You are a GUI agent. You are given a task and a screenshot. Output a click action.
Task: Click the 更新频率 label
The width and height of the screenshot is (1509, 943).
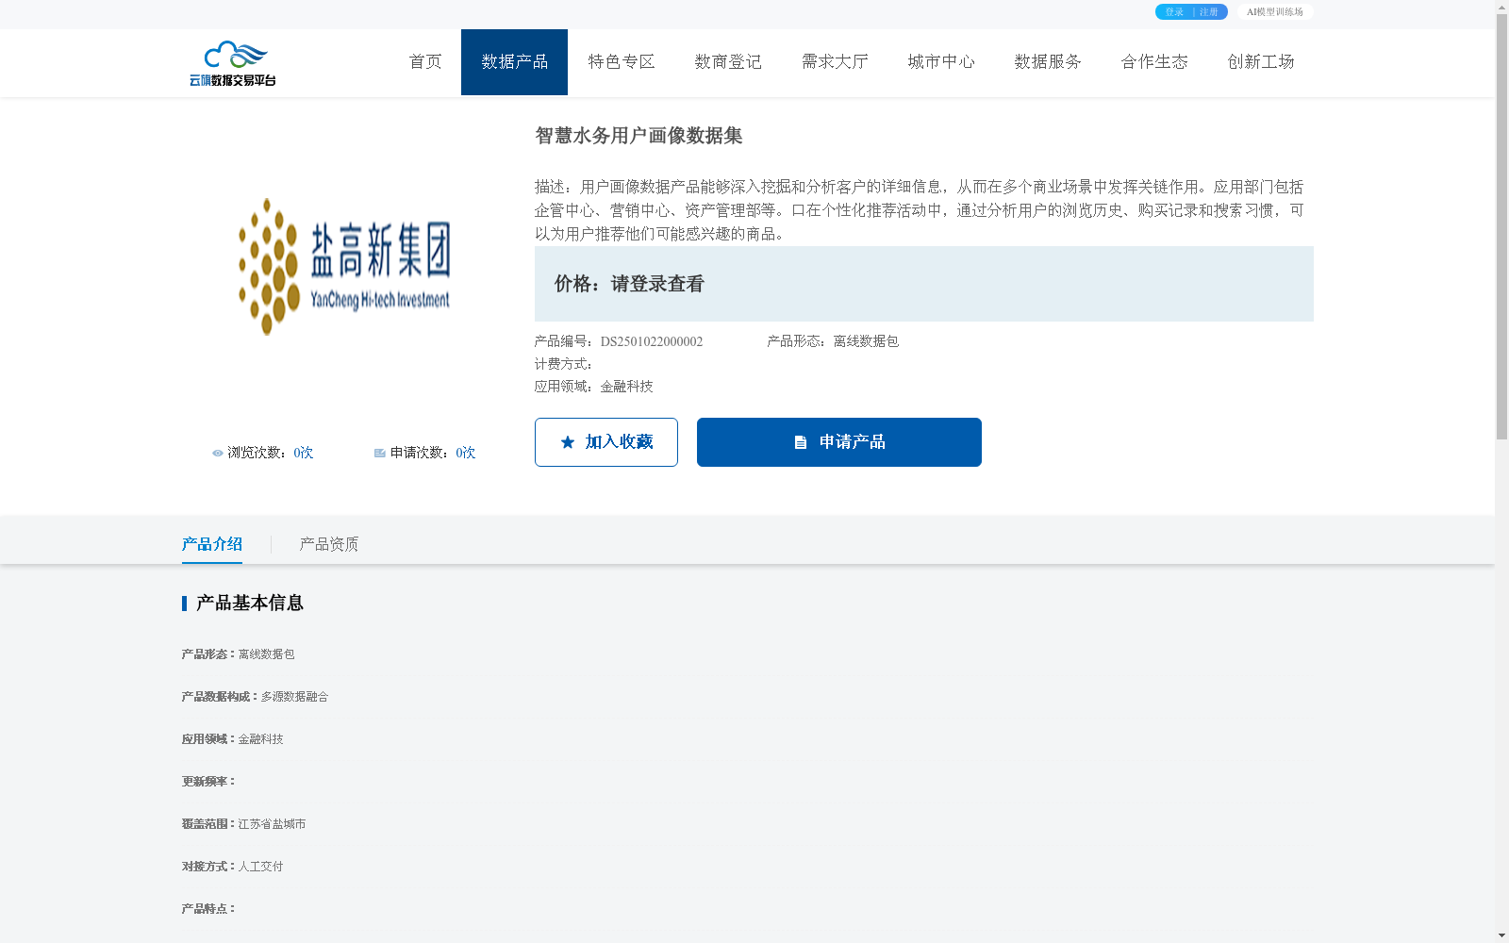pyautogui.click(x=207, y=782)
